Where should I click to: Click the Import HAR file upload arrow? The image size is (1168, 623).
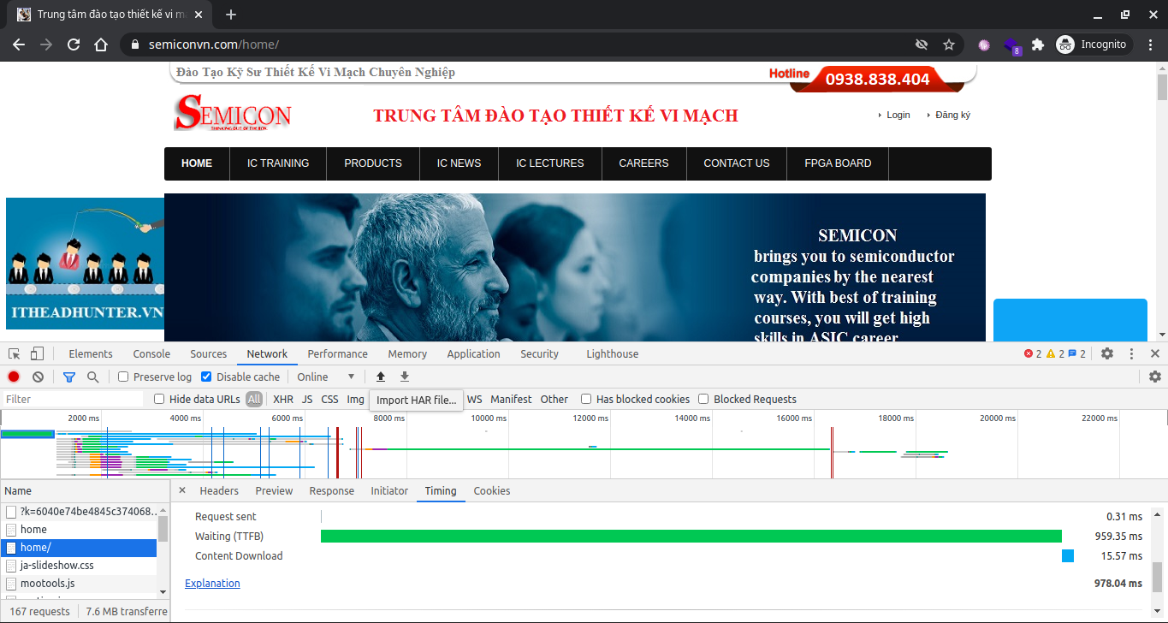pos(381,377)
